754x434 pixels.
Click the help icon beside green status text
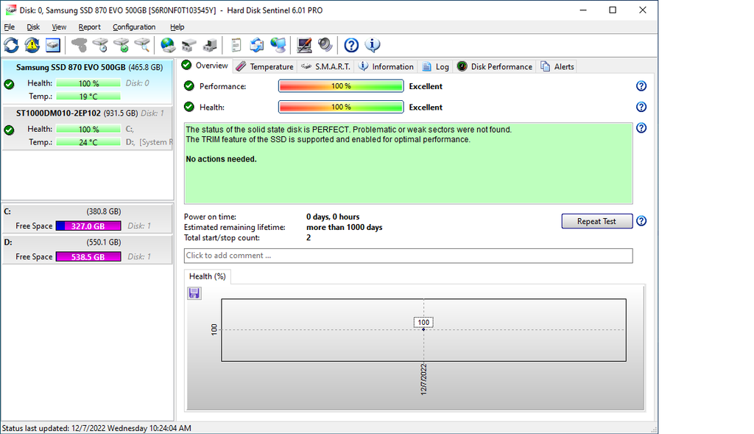[641, 128]
